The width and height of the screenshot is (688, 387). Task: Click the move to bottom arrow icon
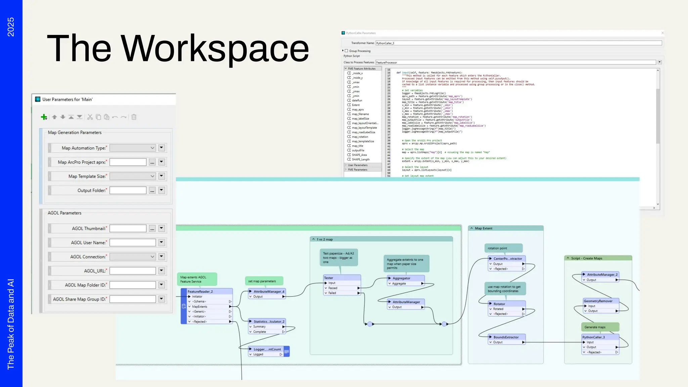click(80, 117)
